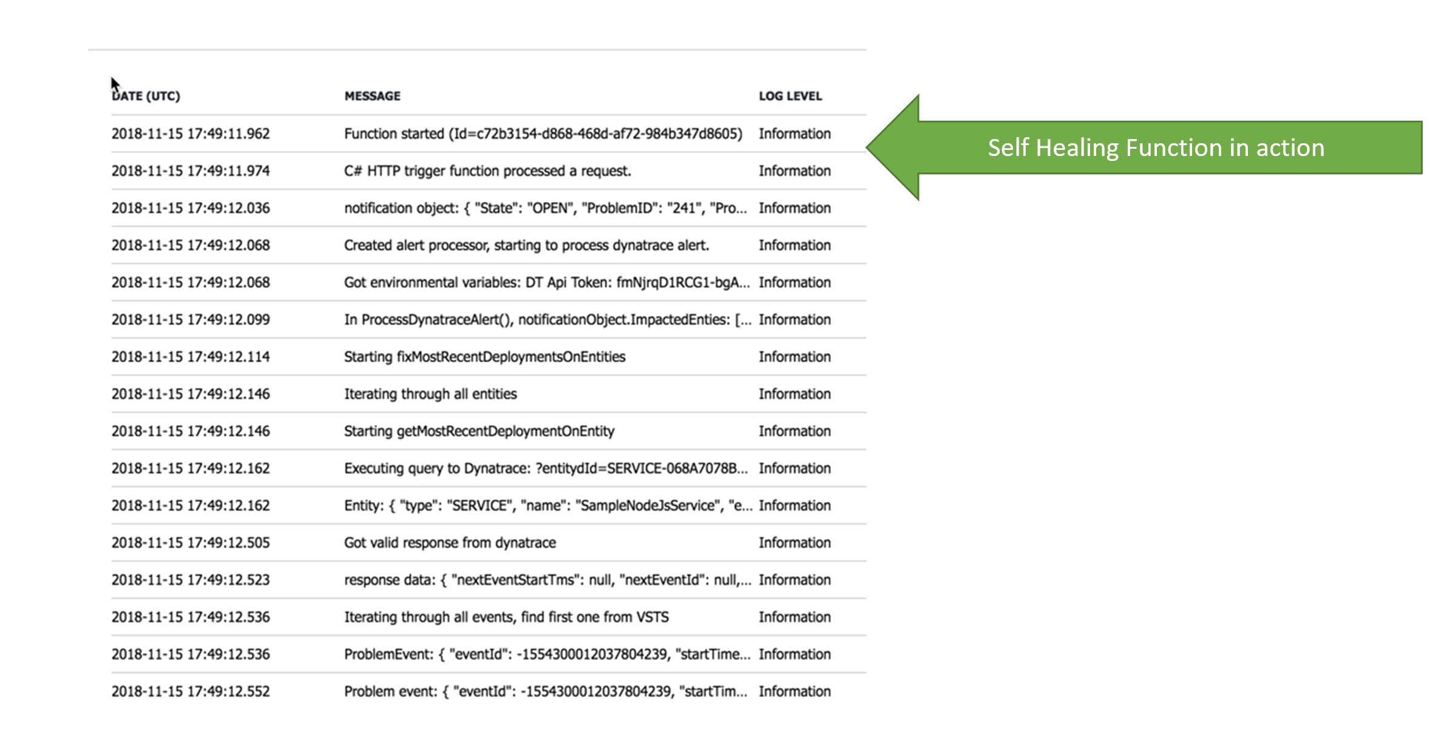Select the 'Entity: type SERVICE' log row

coord(547,506)
